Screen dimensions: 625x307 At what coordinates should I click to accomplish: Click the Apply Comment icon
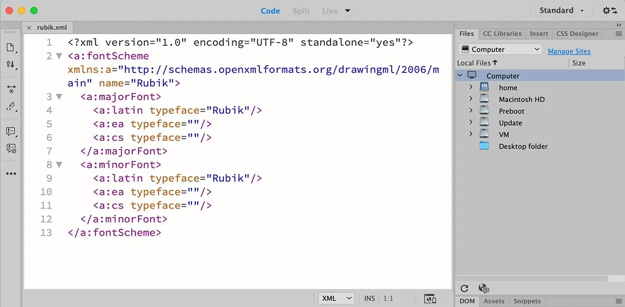(x=11, y=131)
